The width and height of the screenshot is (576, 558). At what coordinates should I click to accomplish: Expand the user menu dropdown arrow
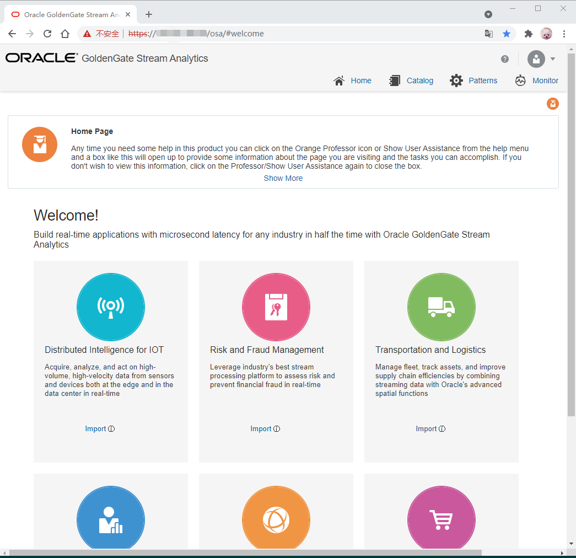coord(553,59)
